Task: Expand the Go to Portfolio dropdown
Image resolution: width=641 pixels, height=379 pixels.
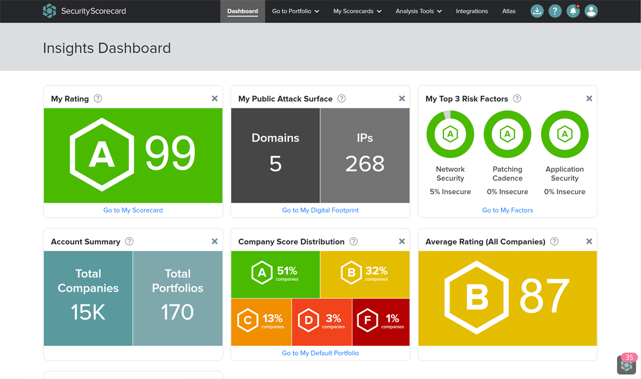Action: pos(295,11)
